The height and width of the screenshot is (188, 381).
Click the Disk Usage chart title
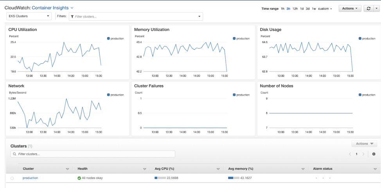pos(271,30)
